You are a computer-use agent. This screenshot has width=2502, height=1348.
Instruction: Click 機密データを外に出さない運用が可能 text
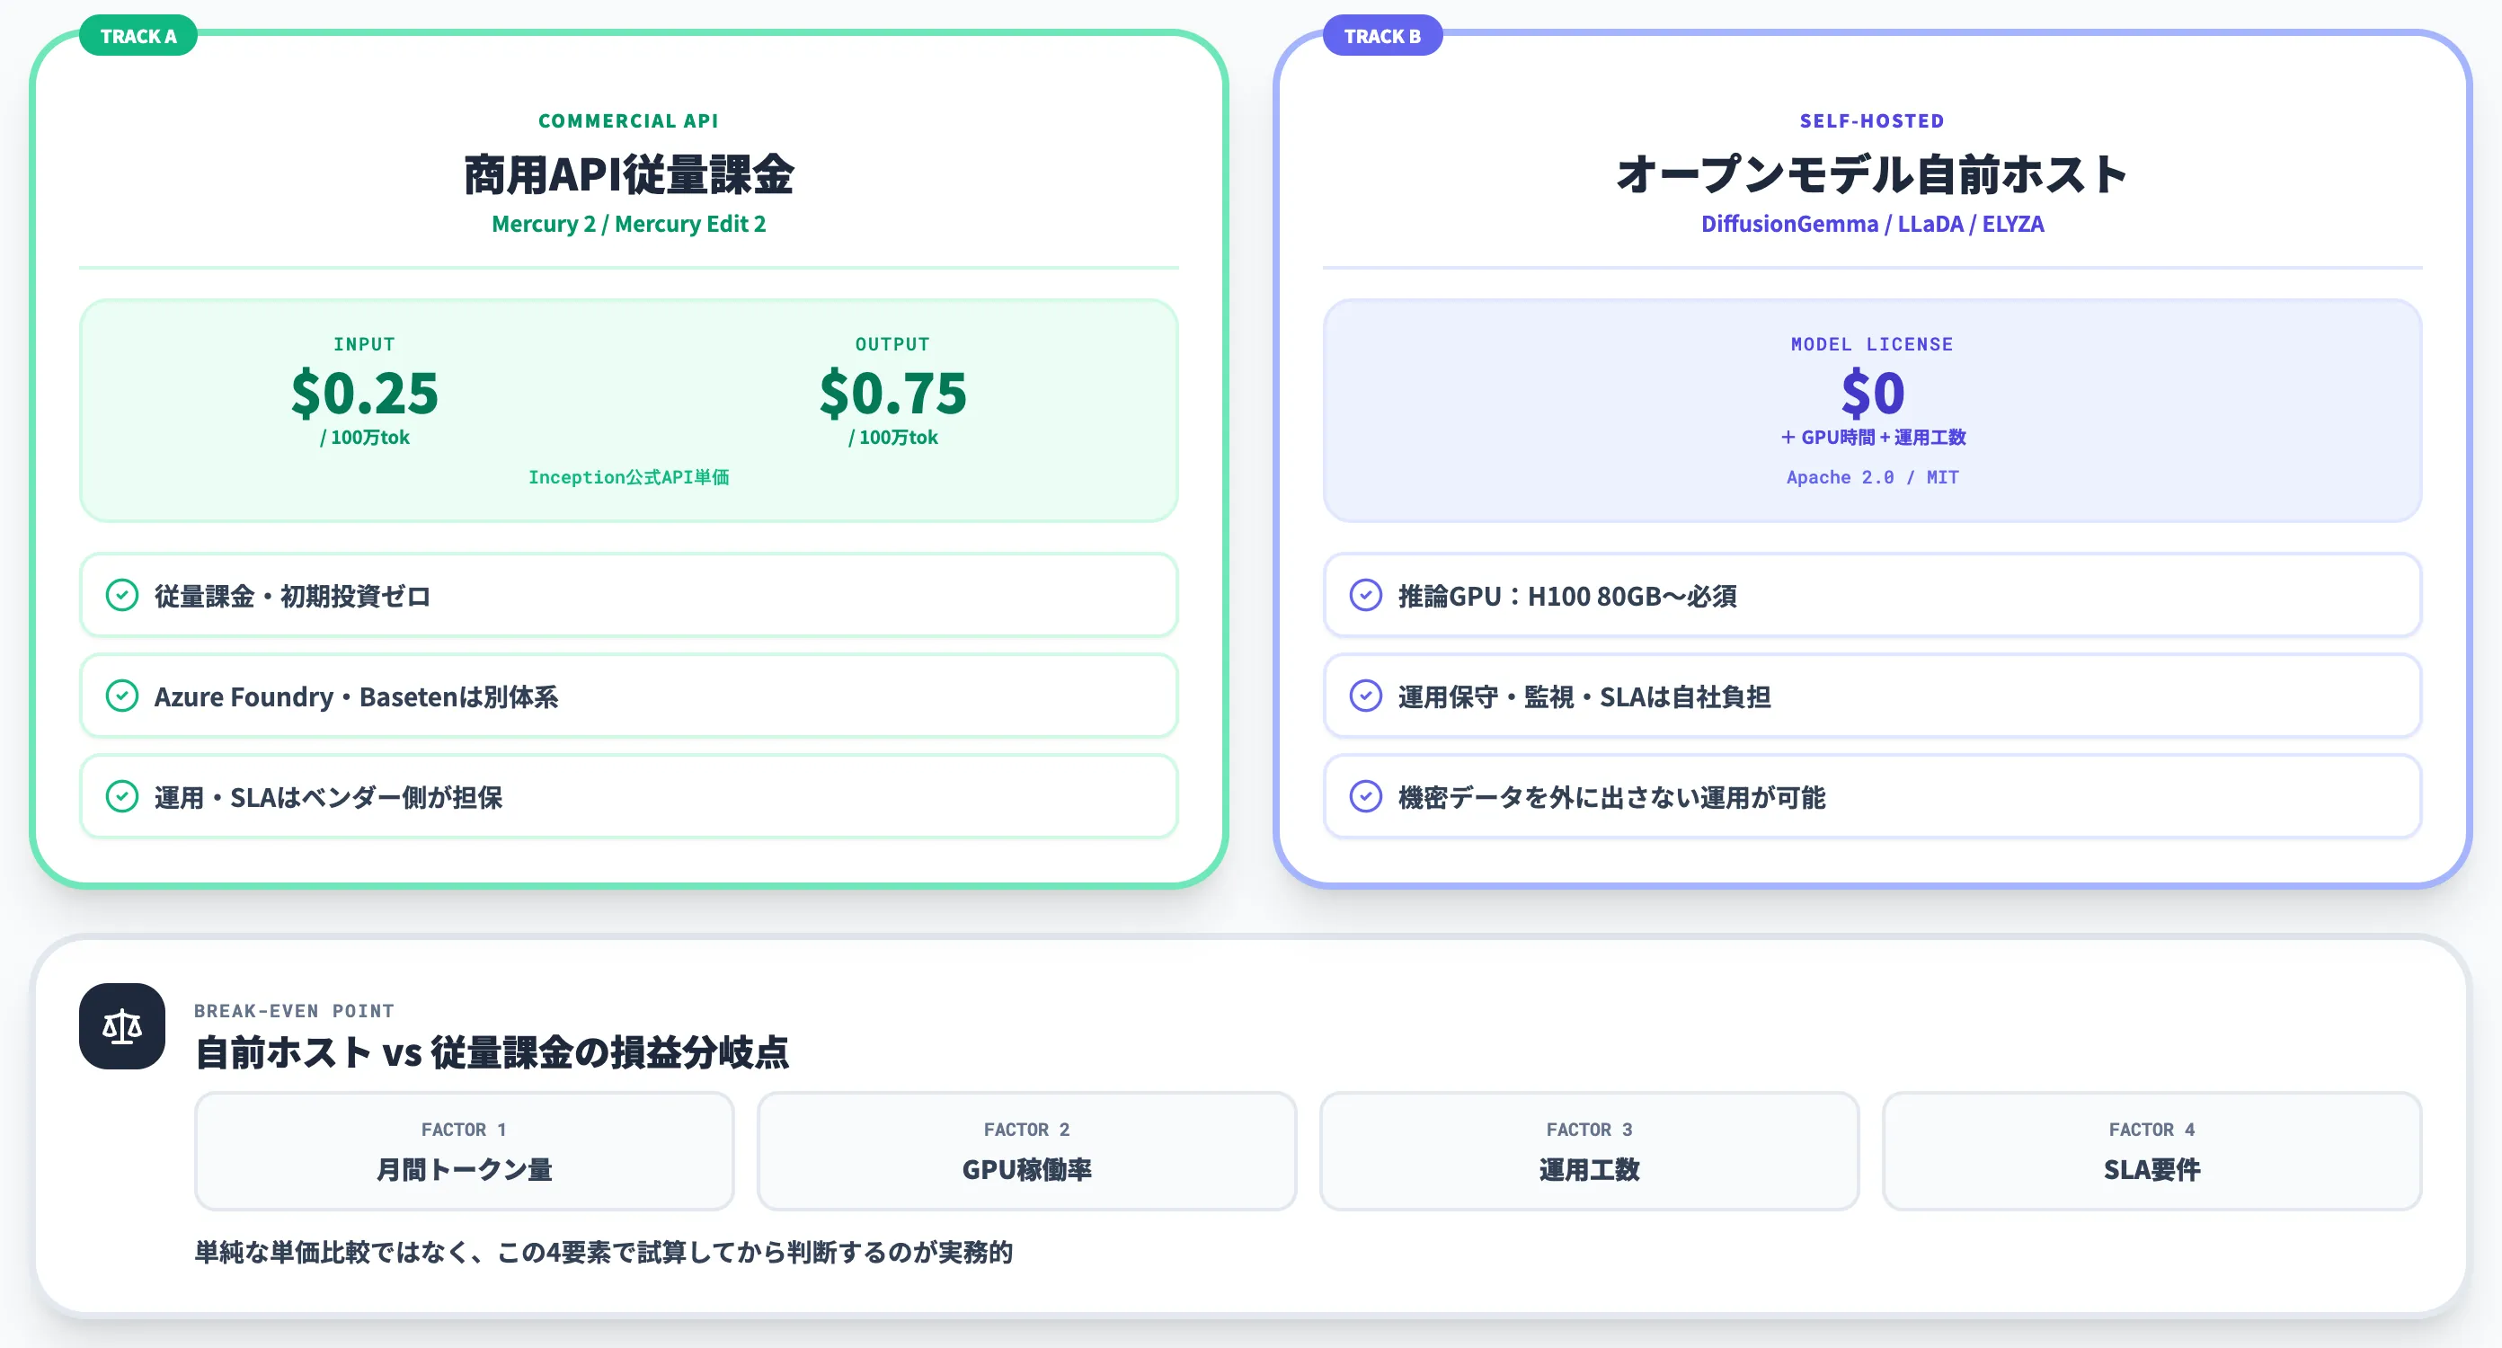[x=1612, y=797]
